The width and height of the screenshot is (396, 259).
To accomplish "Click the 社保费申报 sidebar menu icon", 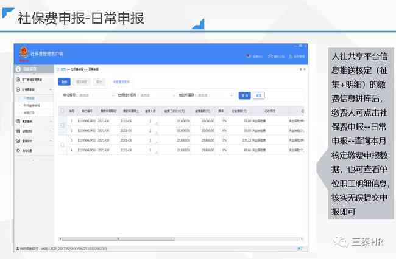I will pos(18,89).
